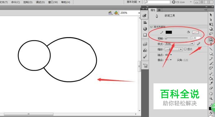Select the Paint Bucket tool
The height and width of the screenshot is (117, 215).
211,79
